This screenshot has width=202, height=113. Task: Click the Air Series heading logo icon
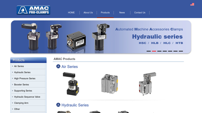58,66
